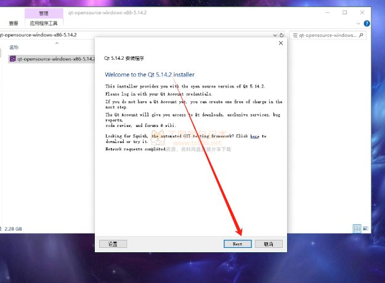Switch Explorer to large icons view
This screenshot has height=283, width=385.
[366, 229]
